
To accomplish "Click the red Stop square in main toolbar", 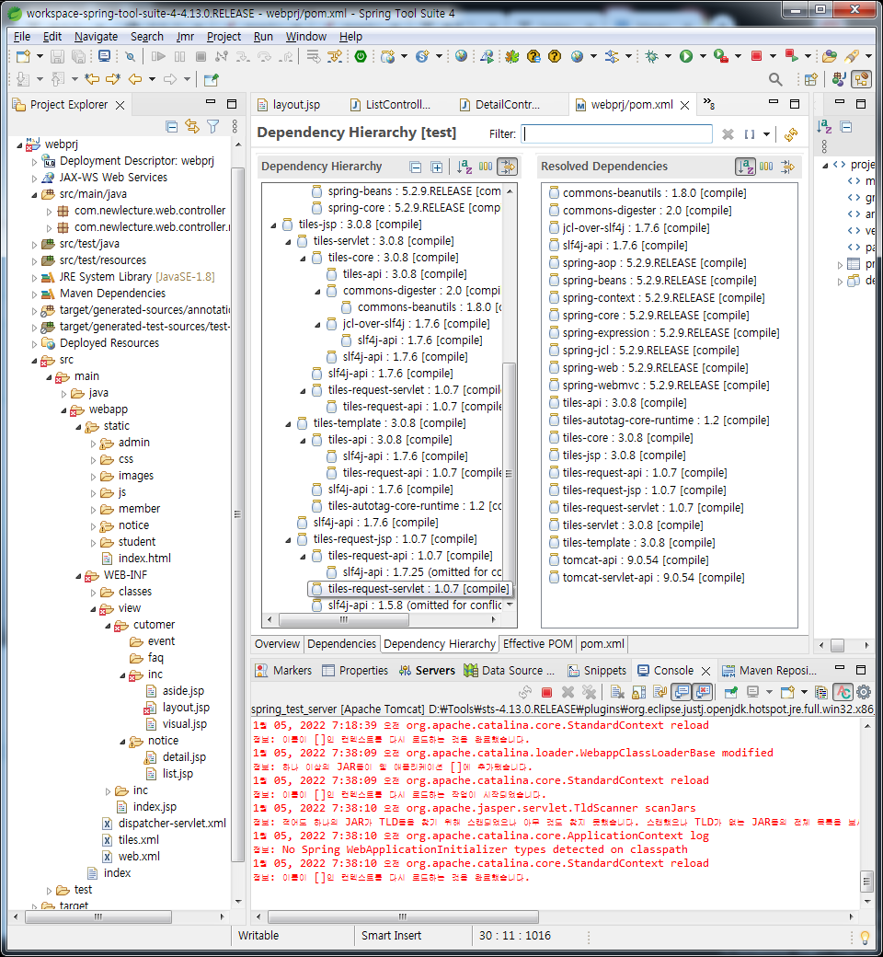I will point(757,57).
